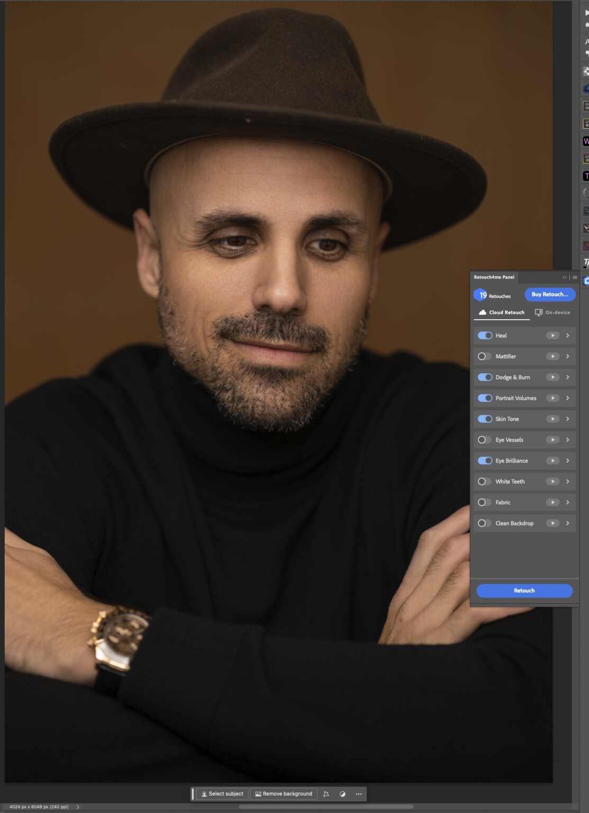Image resolution: width=589 pixels, height=813 pixels.
Task: Open the purple T plugin dock icon
Action: click(x=586, y=176)
